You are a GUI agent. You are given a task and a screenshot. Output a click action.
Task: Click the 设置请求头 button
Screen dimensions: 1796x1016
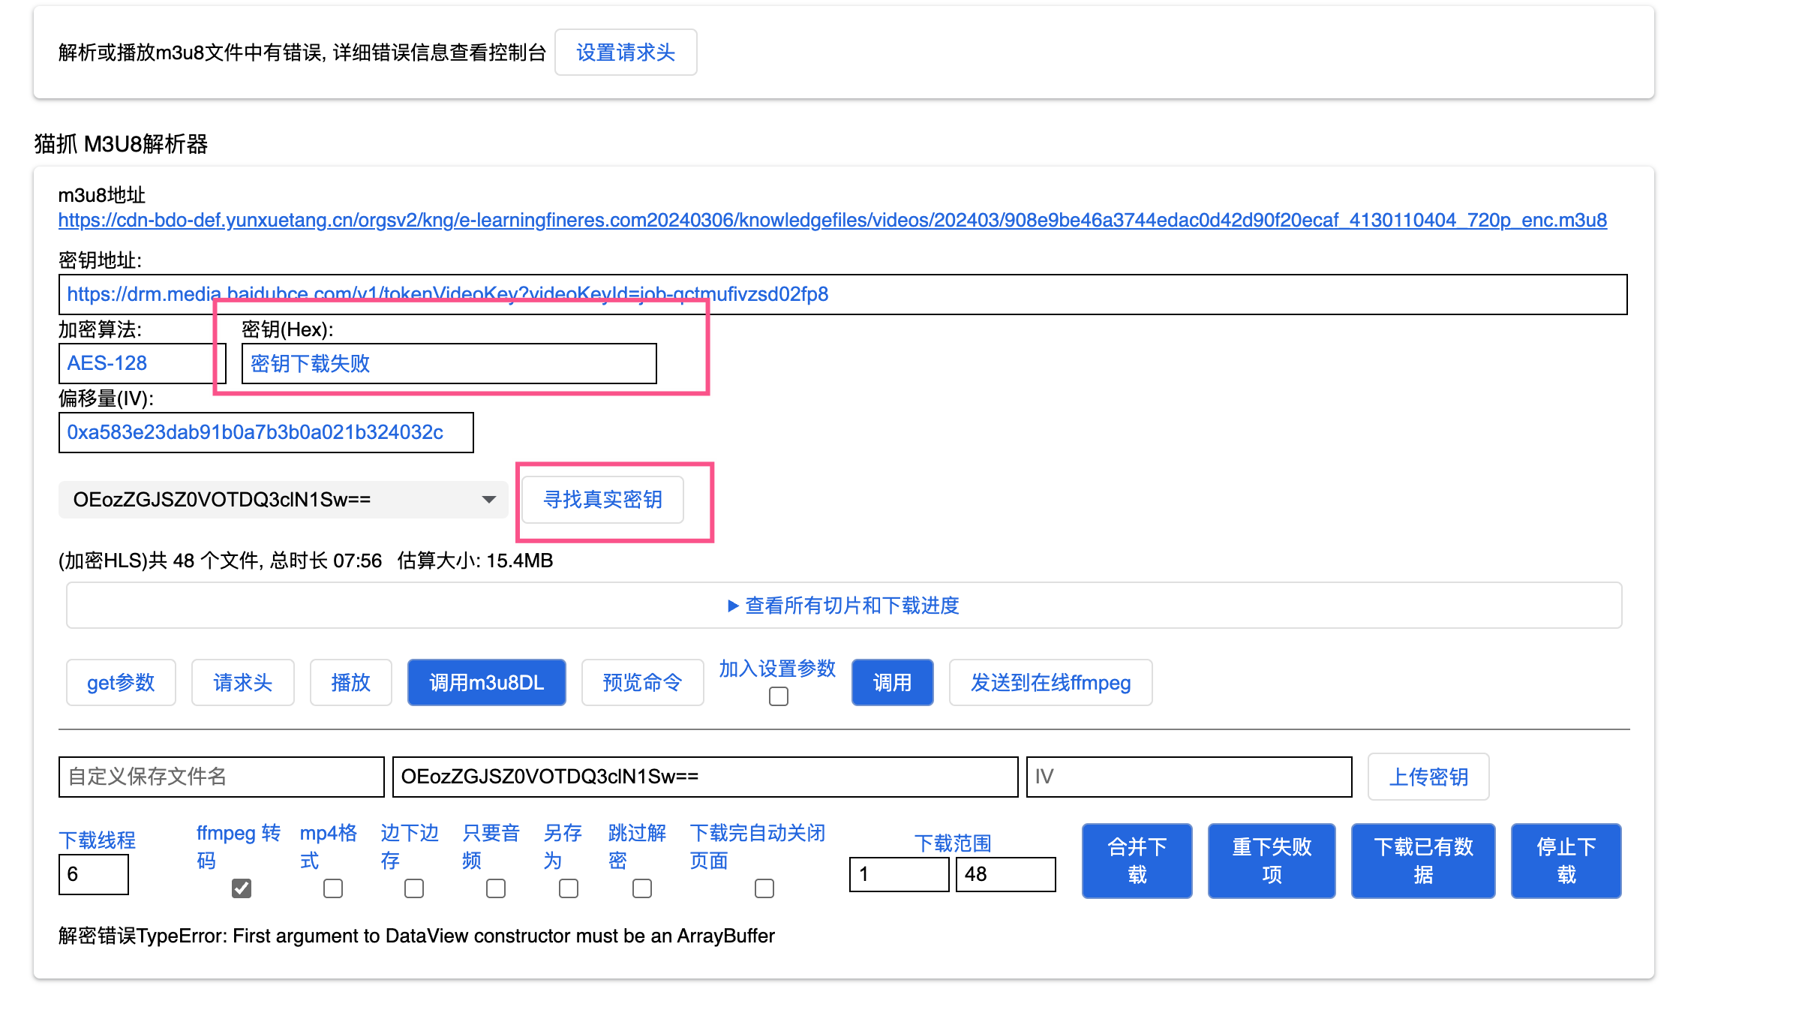tap(625, 53)
